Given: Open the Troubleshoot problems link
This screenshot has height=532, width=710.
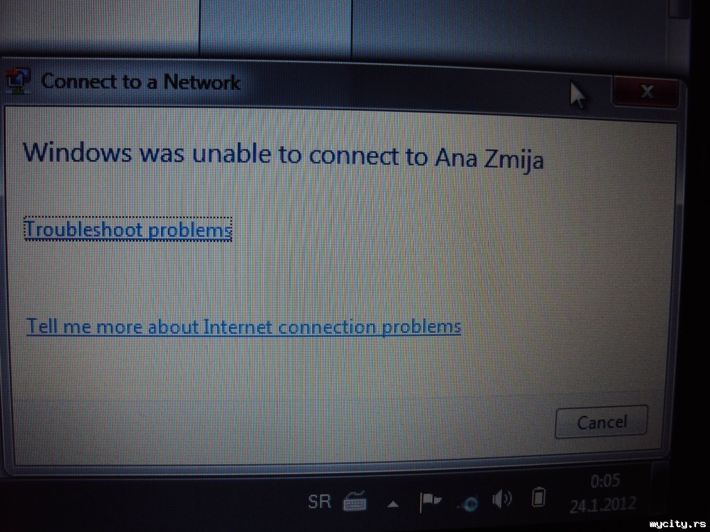Looking at the screenshot, I should click(x=128, y=229).
